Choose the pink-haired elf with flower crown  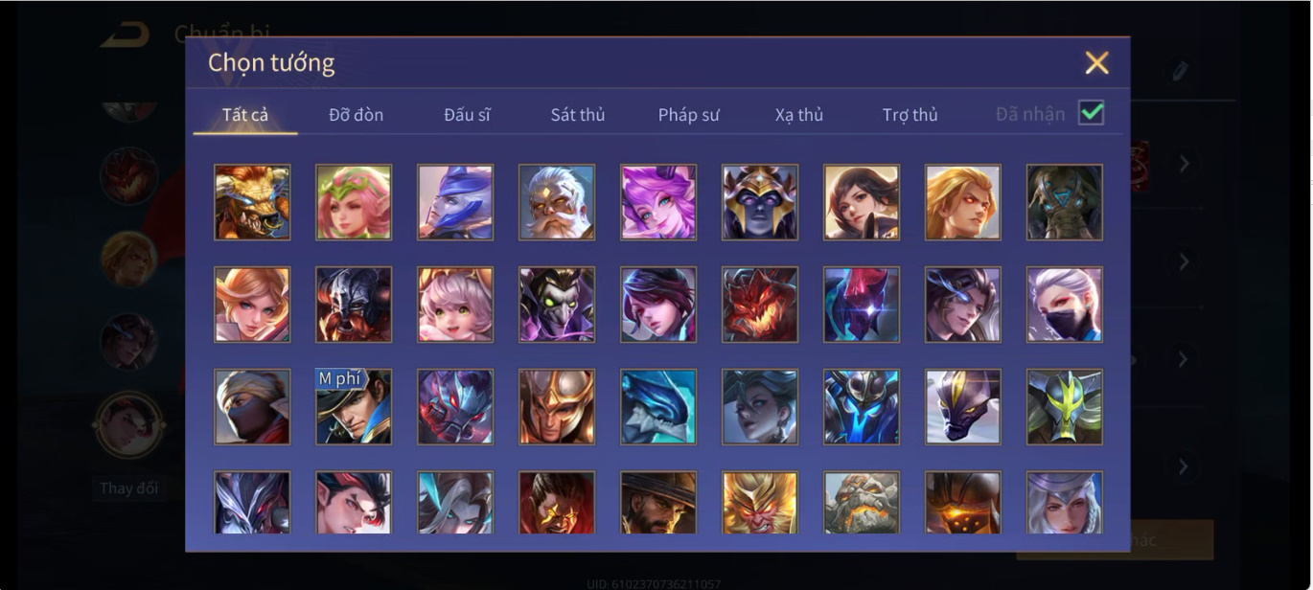(x=354, y=201)
